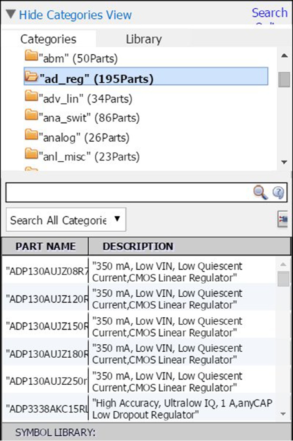Screen dimensions: 293x441
Task: Click parts table scroll-up arrow
Action: tap(283, 264)
